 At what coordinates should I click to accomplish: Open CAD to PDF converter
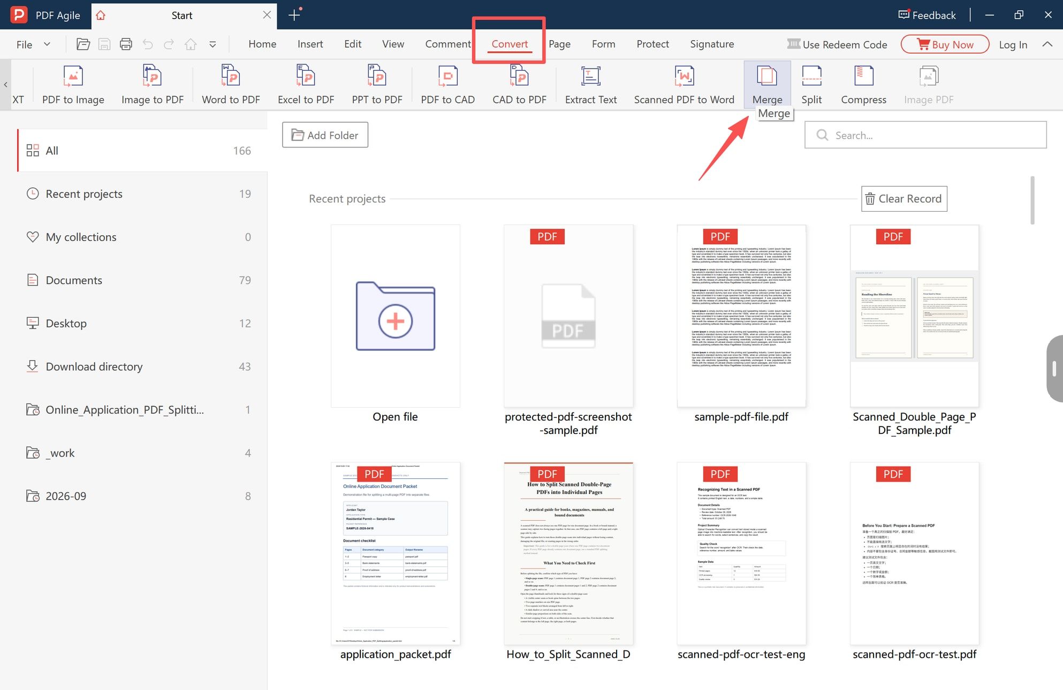point(519,85)
